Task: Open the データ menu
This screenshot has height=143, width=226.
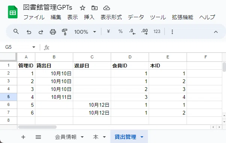Action: pyautogui.click(x=136, y=17)
